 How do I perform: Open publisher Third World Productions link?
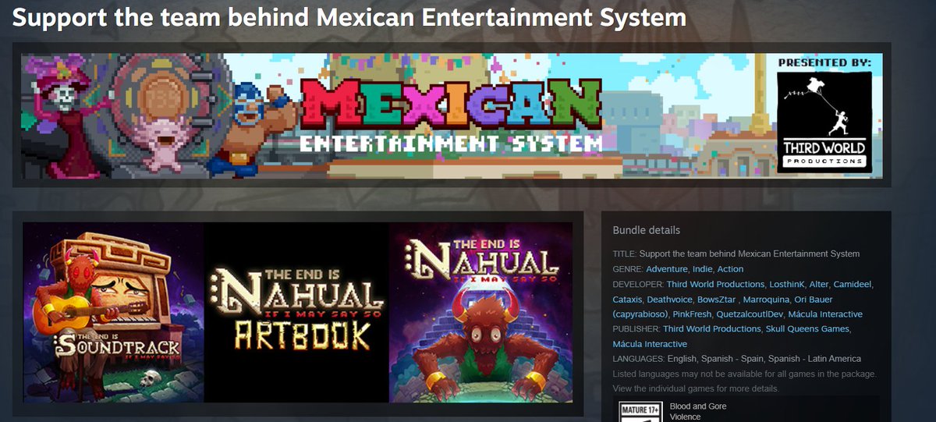pyautogui.click(x=712, y=329)
